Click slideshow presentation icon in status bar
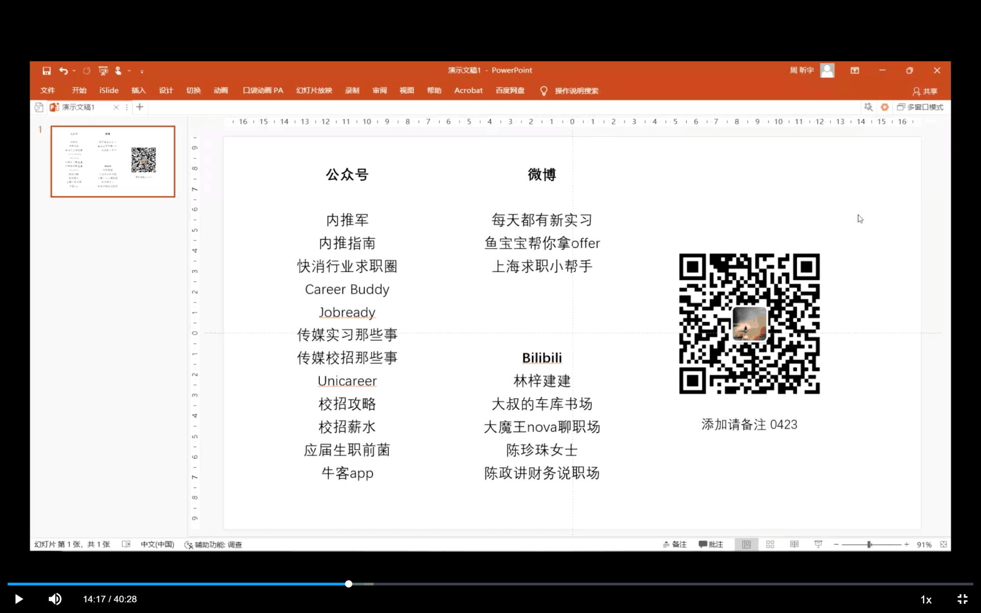The image size is (981, 613). point(818,545)
